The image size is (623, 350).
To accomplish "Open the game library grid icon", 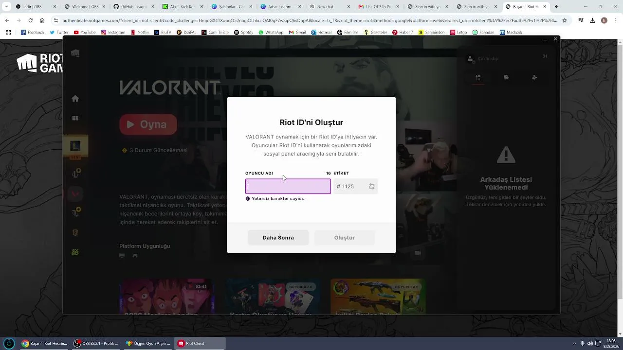I will [x=75, y=118].
